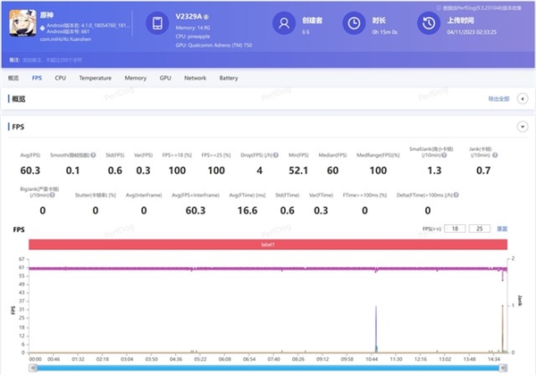Open the Temperature tab
This screenshot has height=375, width=536.
tap(95, 79)
